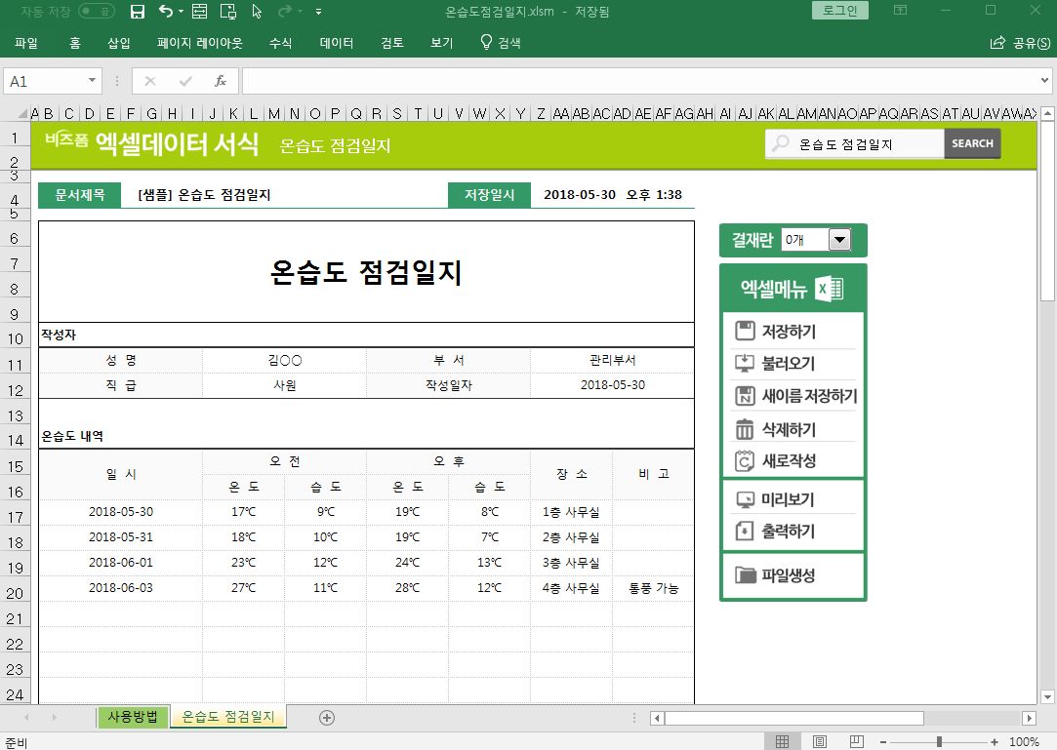The height and width of the screenshot is (750, 1057).
Task: Click the zoom slider handle in status bar
Action: click(x=939, y=742)
